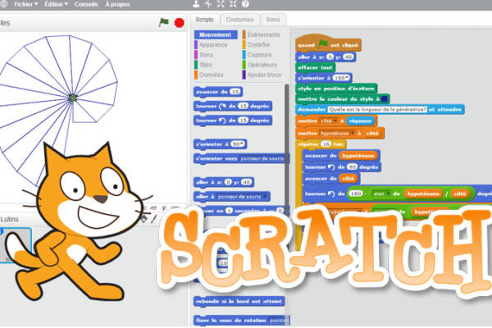Select the Capteurs block category

pyautogui.click(x=257, y=55)
